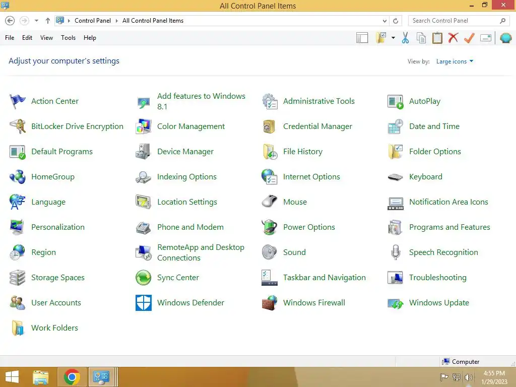This screenshot has width=516, height=387.
Task: Click the Windows Update icon
Action: 395,303
